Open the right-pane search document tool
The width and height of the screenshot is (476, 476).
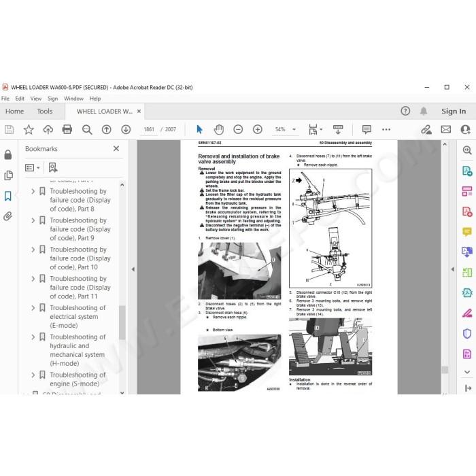[x=467, y=150]
